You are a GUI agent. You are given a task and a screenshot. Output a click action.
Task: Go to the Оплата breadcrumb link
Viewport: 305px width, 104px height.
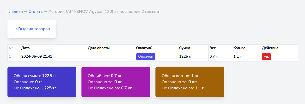(36, 12)
